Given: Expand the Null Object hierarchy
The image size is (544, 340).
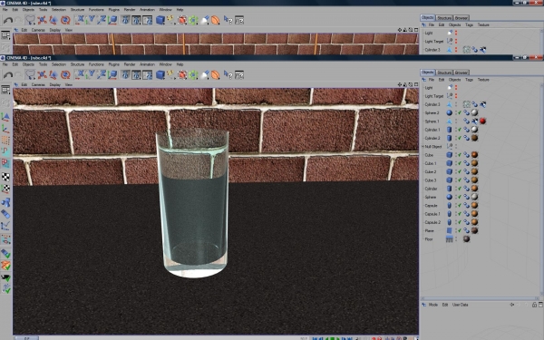Looking at the screenshot, I should 423,146.
